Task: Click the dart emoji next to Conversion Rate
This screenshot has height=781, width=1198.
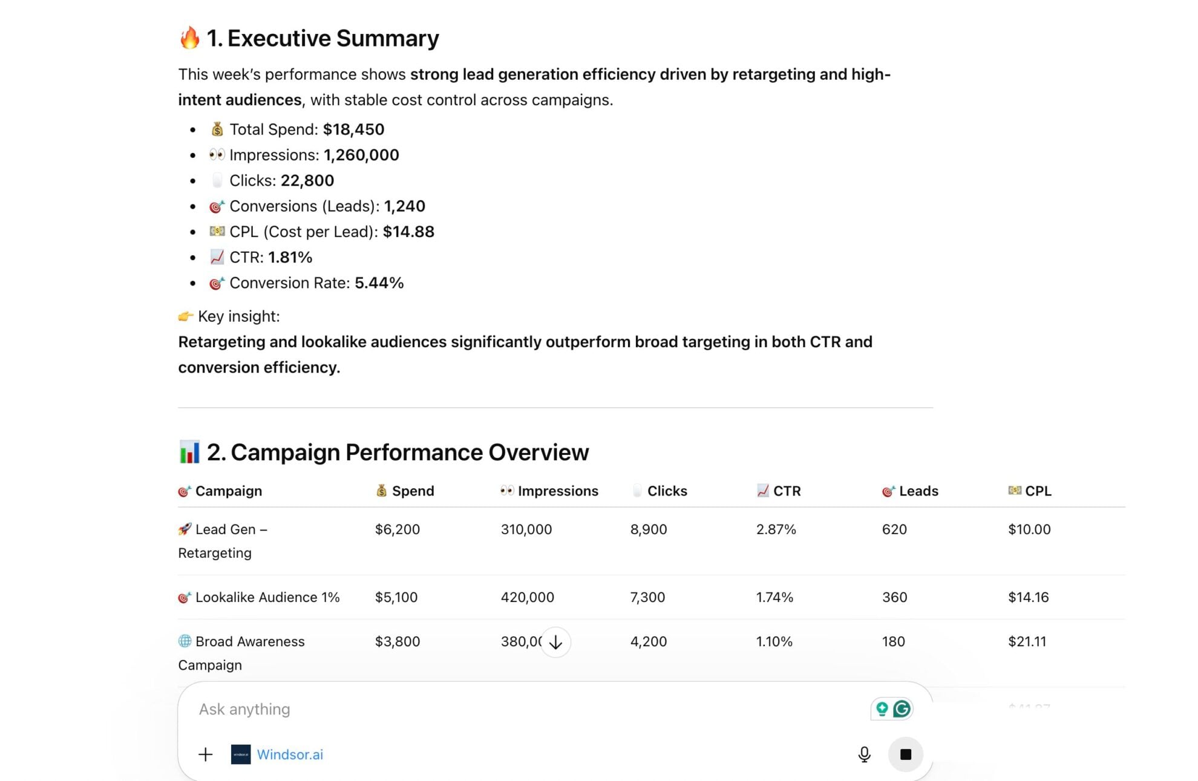Action: (216, 282)
